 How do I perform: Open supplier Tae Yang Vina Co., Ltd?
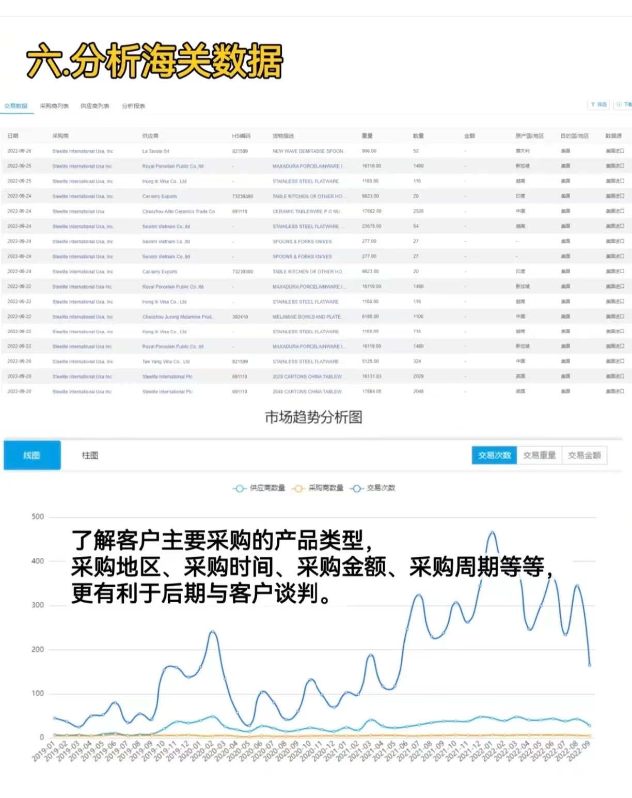click(x=166, y=362)
